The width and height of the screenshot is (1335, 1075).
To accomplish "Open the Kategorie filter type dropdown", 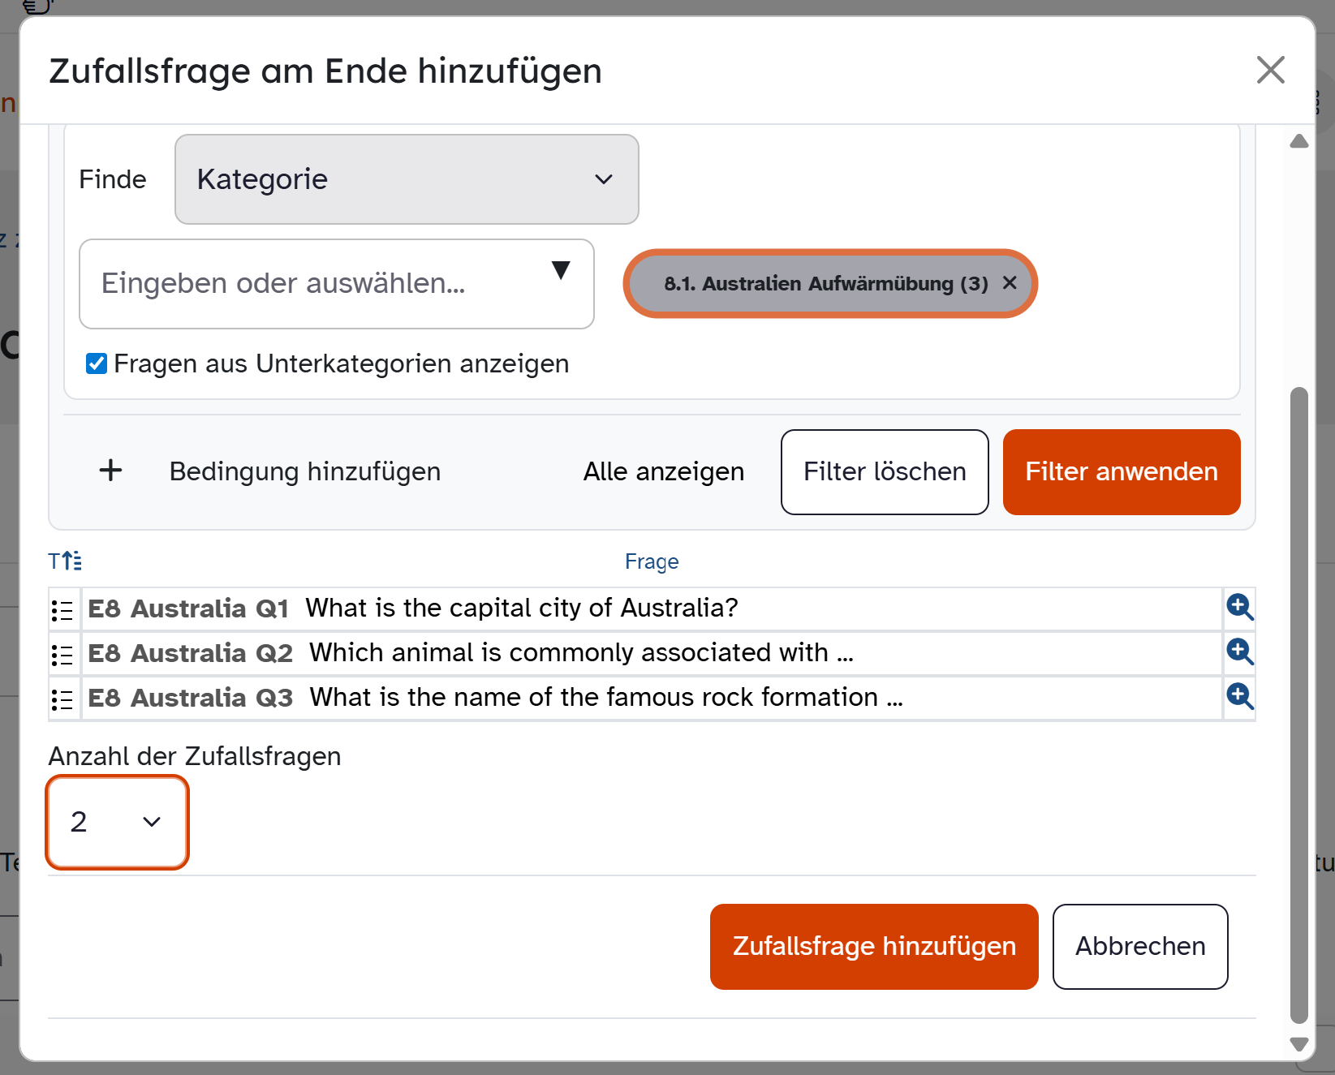I will 407,179.
